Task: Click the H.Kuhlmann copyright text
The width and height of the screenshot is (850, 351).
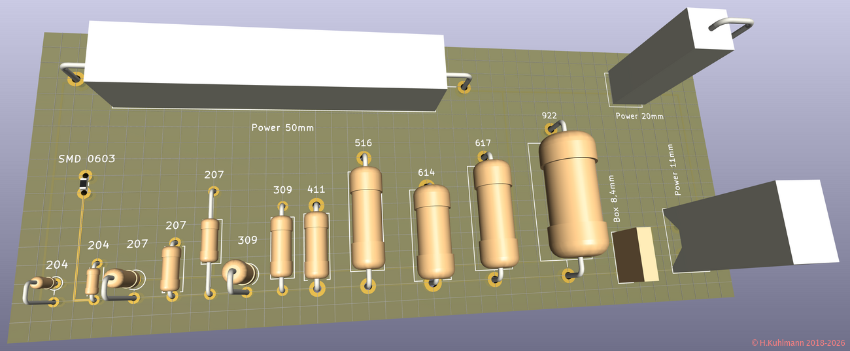Action: click(x=798, y=343)
